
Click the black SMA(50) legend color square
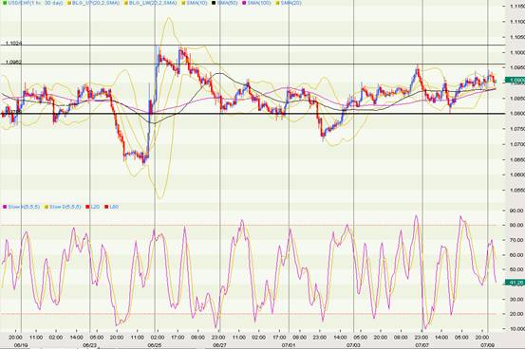[x=214, y=3]
